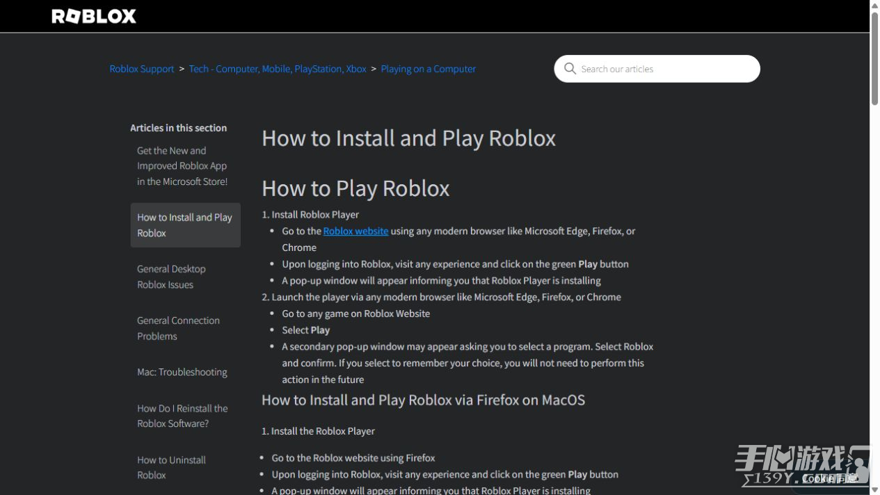This screenshot has height=495, width=880.
Task: Click the vertical scrollbar thumb
Action: [x=874, y=58]
